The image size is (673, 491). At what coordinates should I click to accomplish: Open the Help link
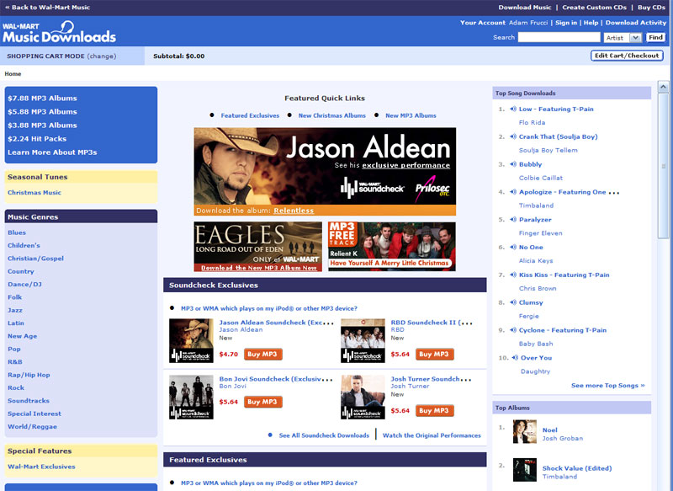pyautogui.click(x=591, y=23)
